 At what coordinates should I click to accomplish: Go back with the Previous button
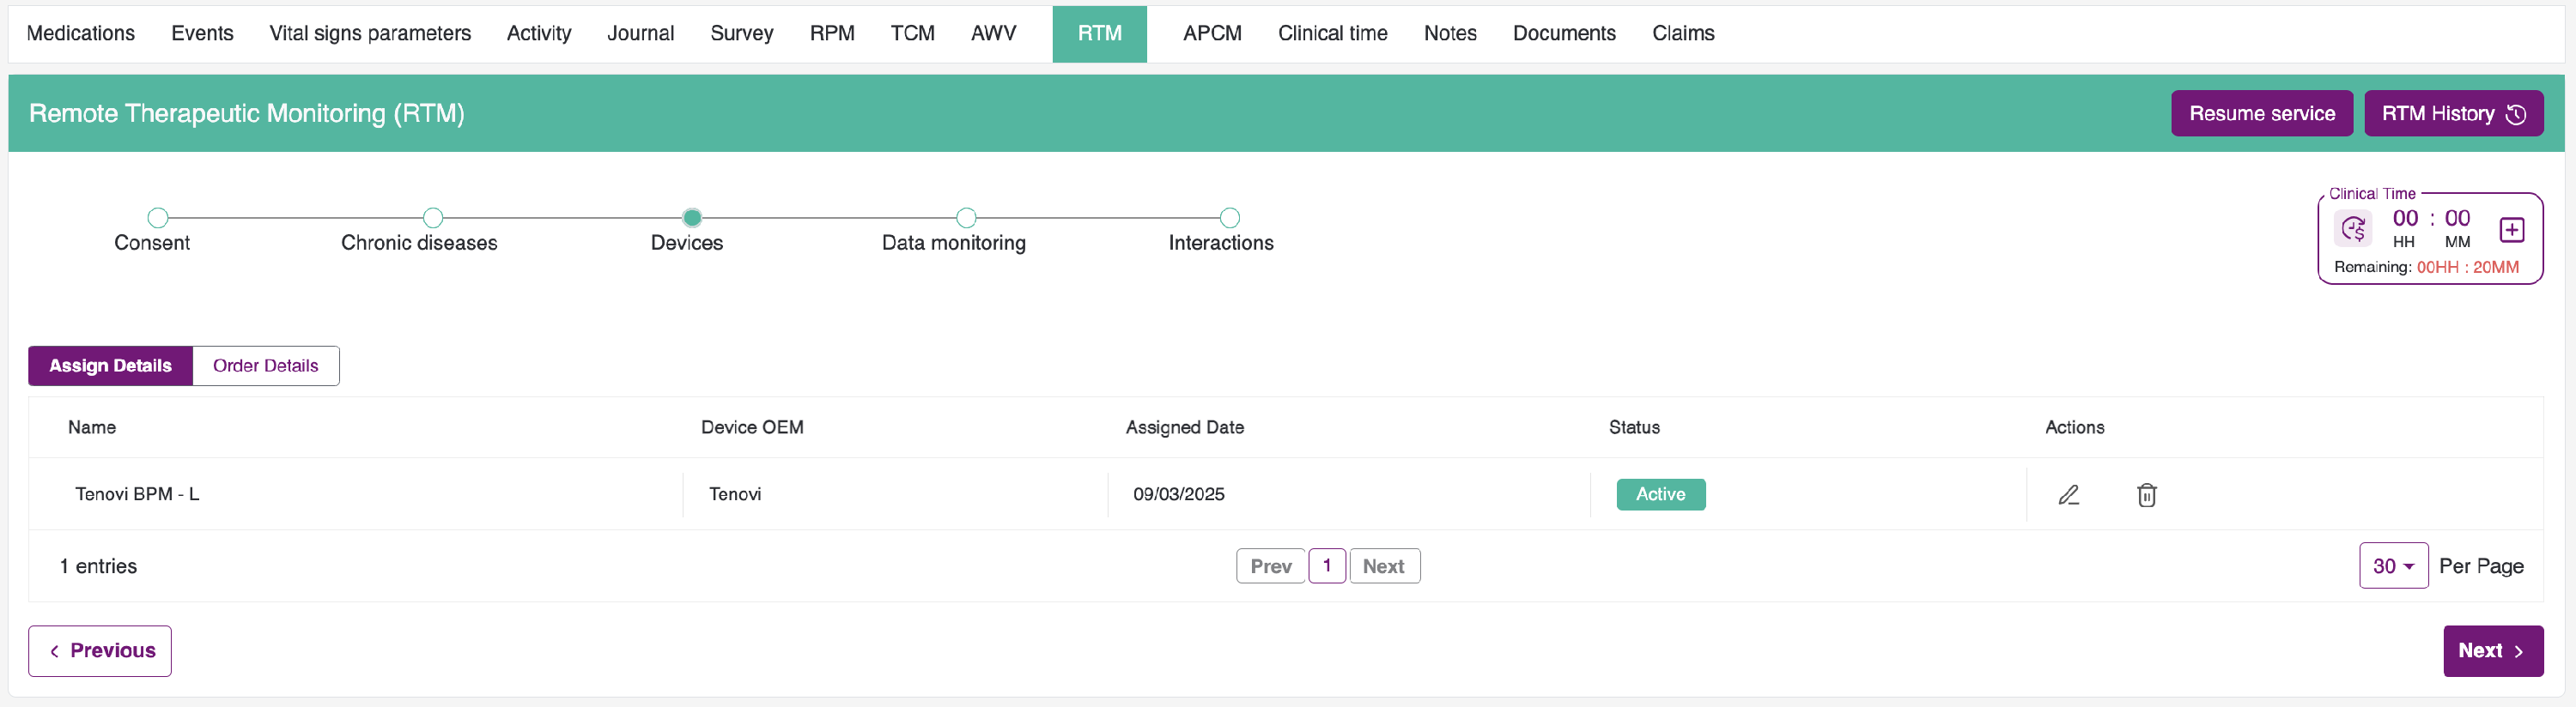[x=100, y=651]
